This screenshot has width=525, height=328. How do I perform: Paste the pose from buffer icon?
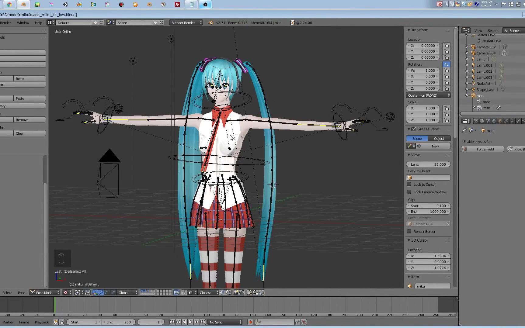pyautogui.click(x=256, y=292)
